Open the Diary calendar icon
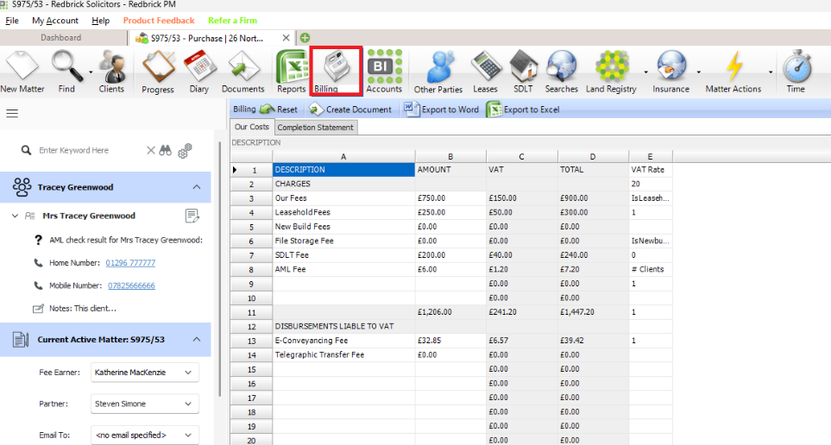Screen dimensions: 831x445 [198, 69]
